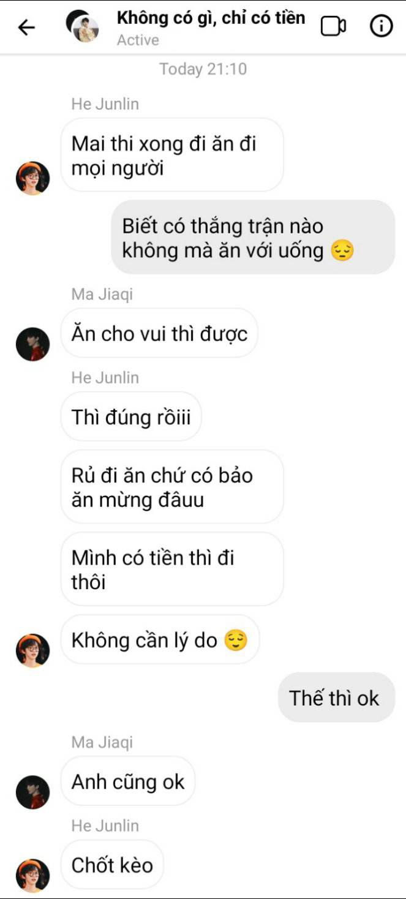Image resolution: width=406 pixels, height=899 pixels.
Task: Tap Ma Jiaqi's avatar beside 'Ăn cho vui thì được'
Action: pos(32,344)
